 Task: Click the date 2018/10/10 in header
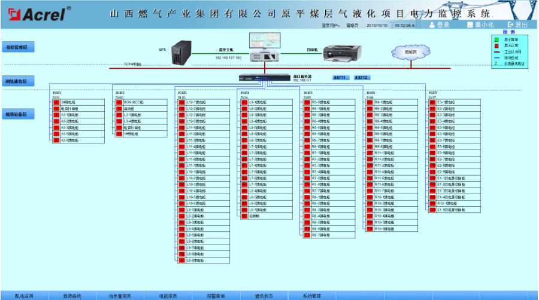[x=377, y=25]
